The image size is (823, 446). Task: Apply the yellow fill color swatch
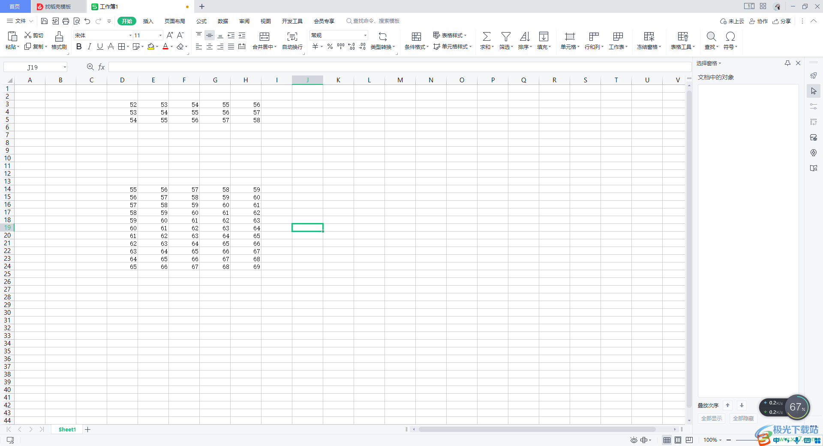point(150,46)
